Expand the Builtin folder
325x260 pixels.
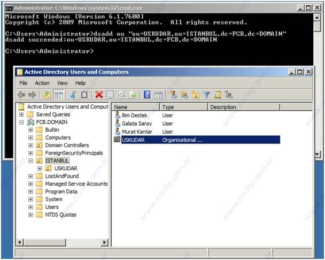[30, 130]
